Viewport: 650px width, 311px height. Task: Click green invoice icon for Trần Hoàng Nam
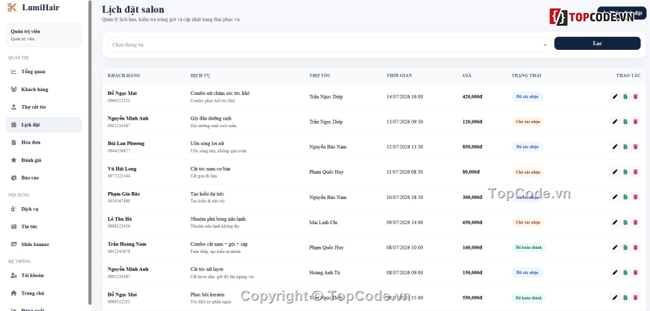pos(625,247)
